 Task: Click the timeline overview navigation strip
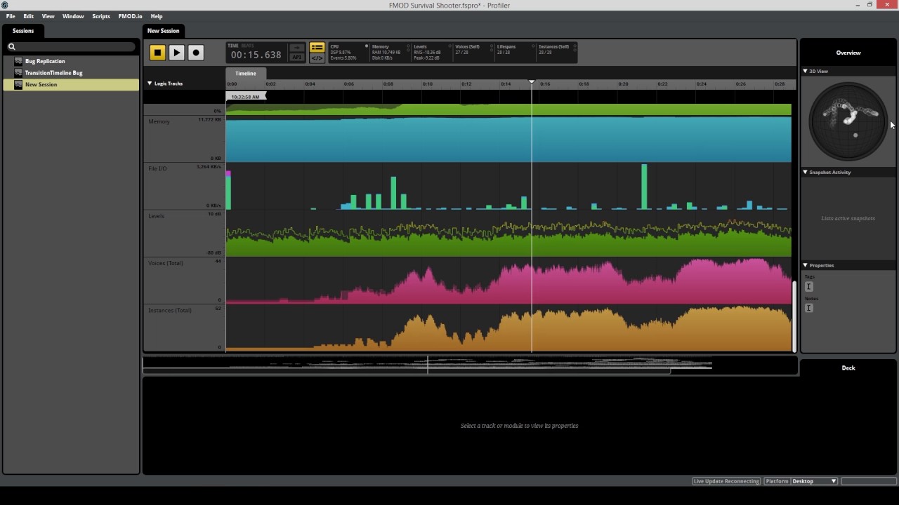(470, 365)
